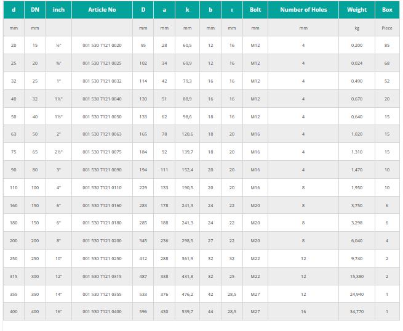Select the Number of Holes column header

pos(303,10)
